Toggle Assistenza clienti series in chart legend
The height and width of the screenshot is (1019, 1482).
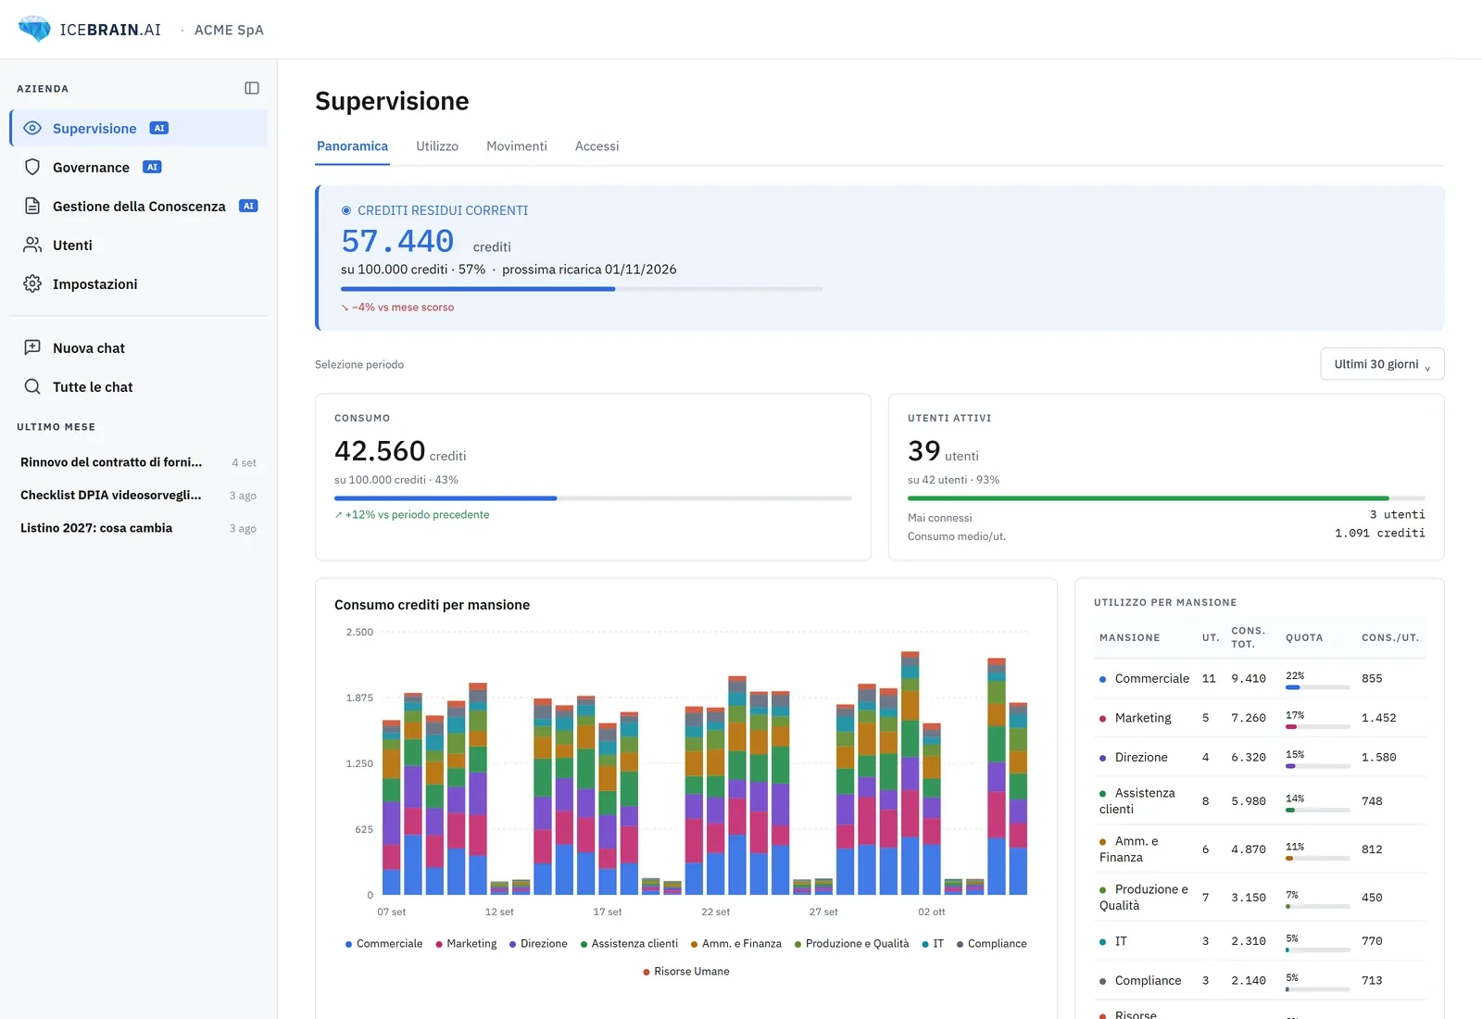(629, 943)
